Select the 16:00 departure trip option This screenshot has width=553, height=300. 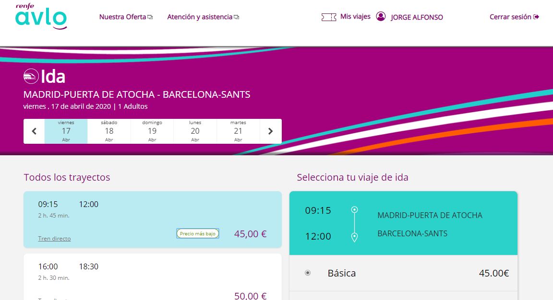click(x=153, y=273)
